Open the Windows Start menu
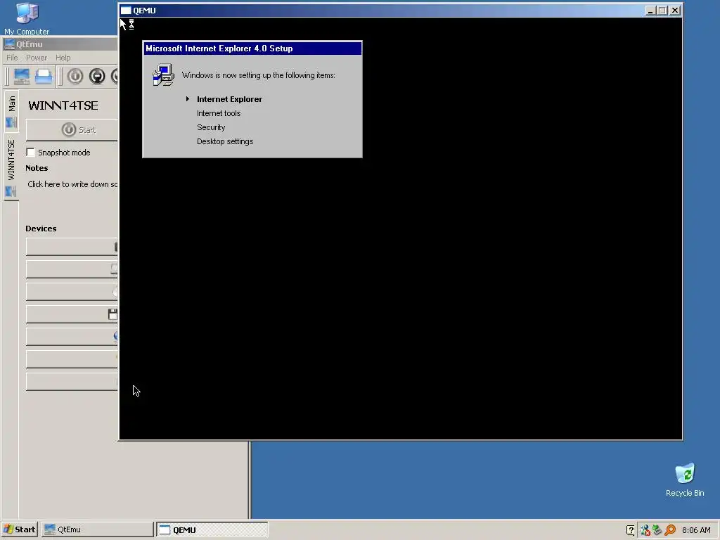The width and height of the screenshot is (720, 540). point(19,529)
